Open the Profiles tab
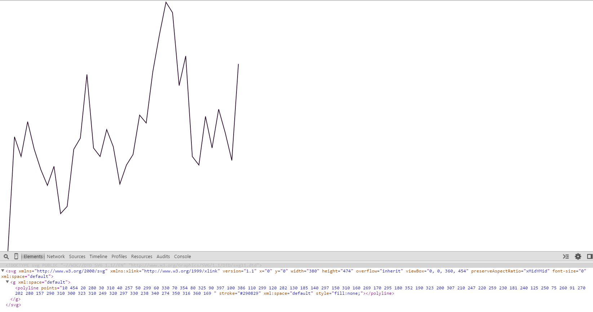The image size is (593, 312). [x=119, y=257]
